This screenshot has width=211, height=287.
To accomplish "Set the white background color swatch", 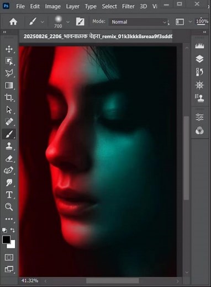I will 12,246.
